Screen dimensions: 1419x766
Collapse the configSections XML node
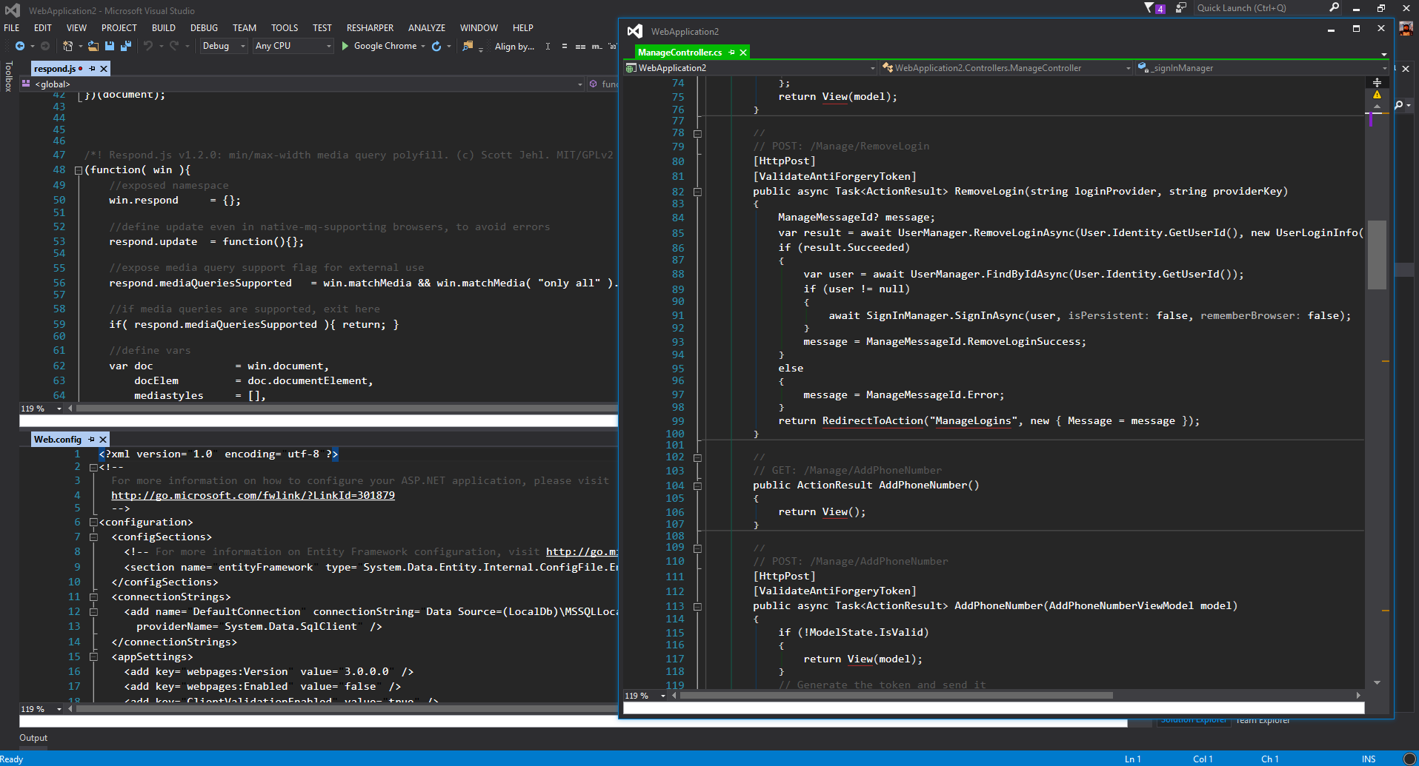[94, 537]
